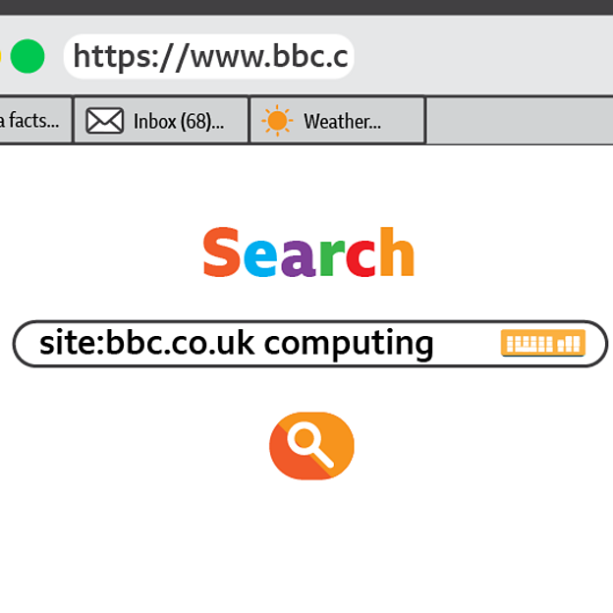Click the word "computing" in the search query
Image resolution: width=613 pixels, height=613 pixels.
point(349,344)
